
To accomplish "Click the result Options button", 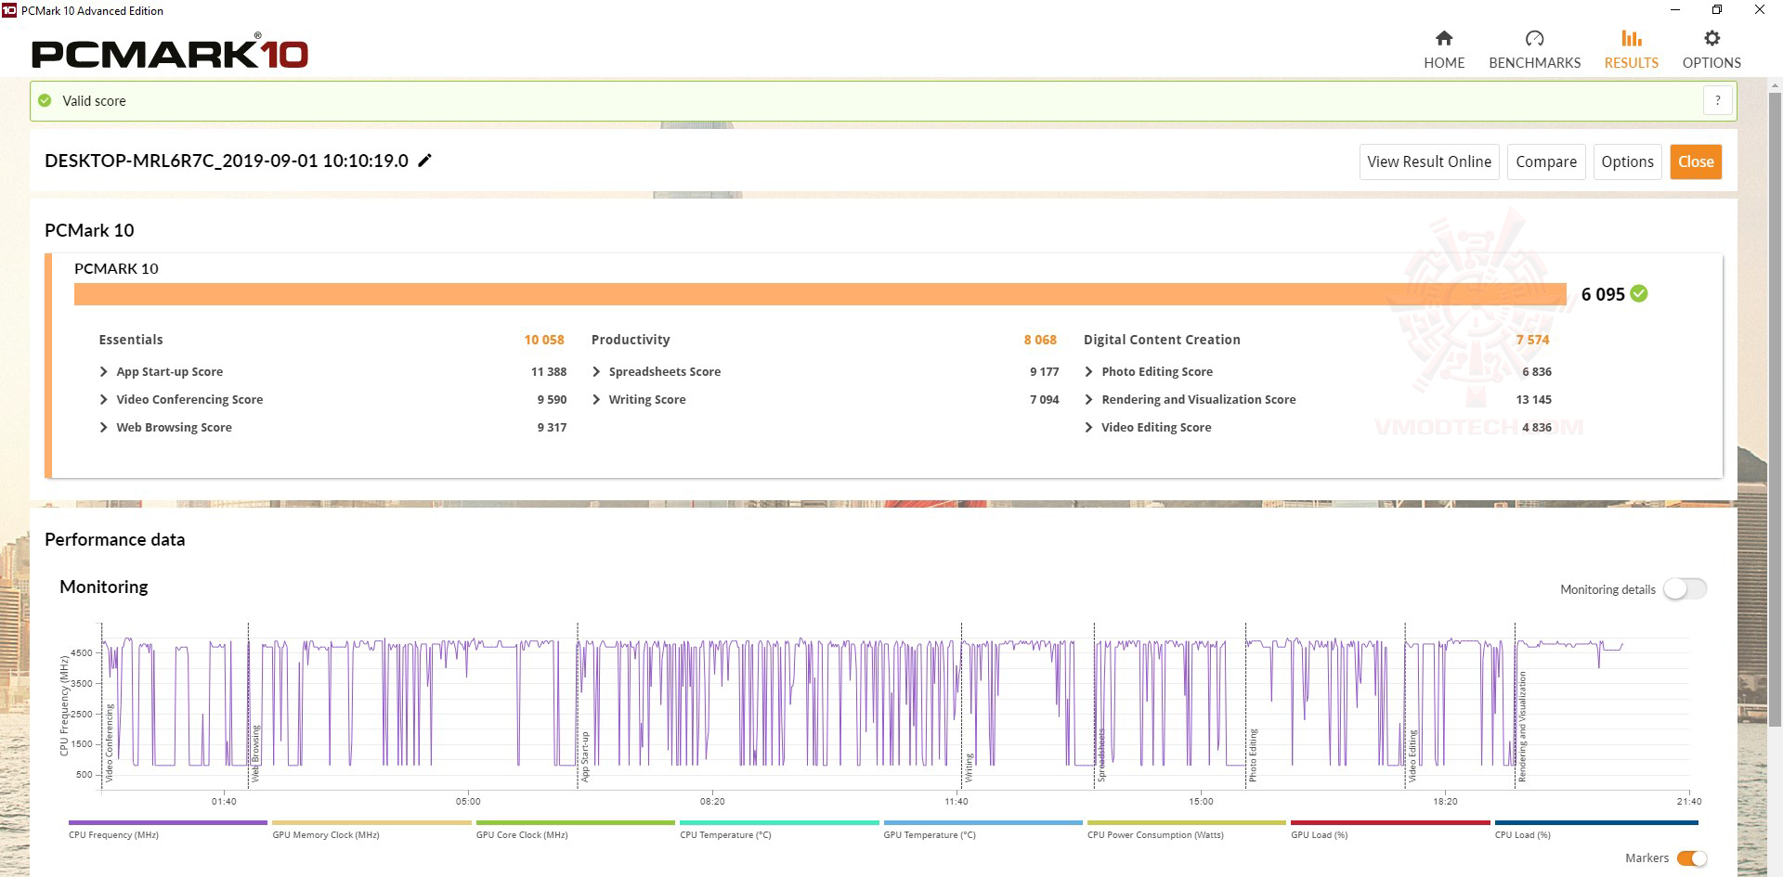I will (x=1627, y=161).
